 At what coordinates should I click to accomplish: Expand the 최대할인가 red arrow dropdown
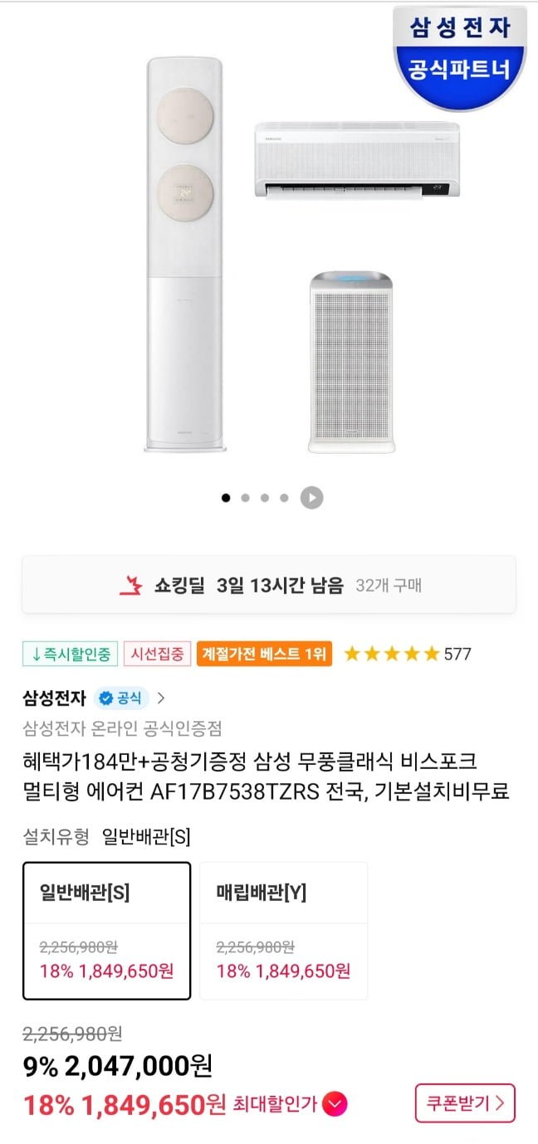pyautogui.click(x=335, y=1104)
